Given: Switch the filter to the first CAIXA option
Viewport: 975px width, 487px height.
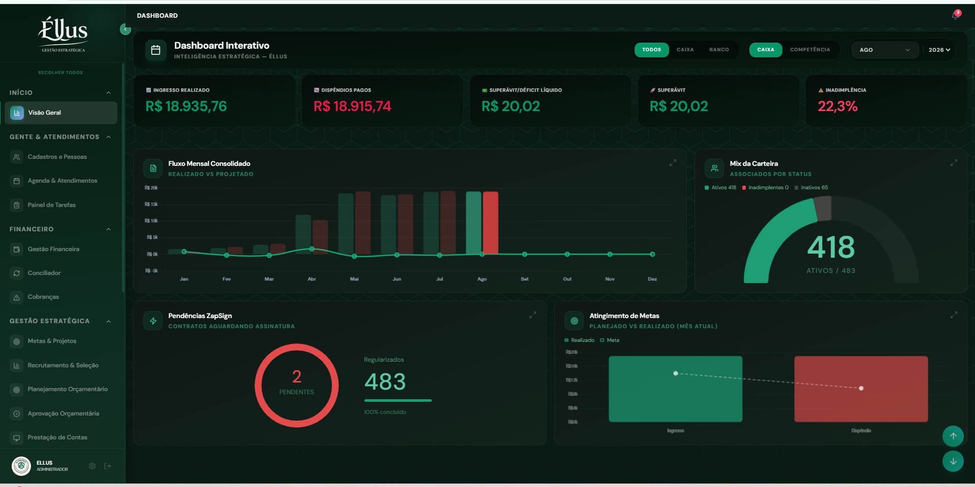Looking at the screenshot, I should (685, 50).
